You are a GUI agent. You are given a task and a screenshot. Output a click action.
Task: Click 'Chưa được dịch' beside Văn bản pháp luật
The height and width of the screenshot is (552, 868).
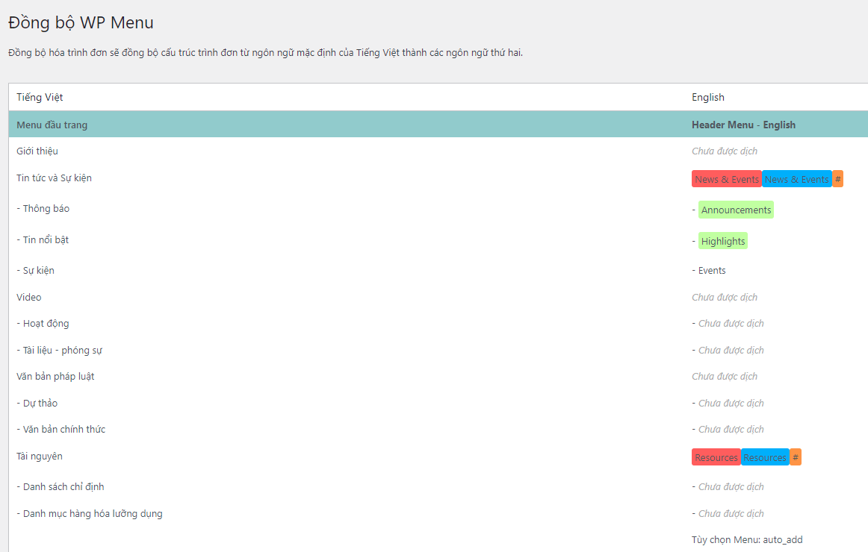tap(725, 376)
